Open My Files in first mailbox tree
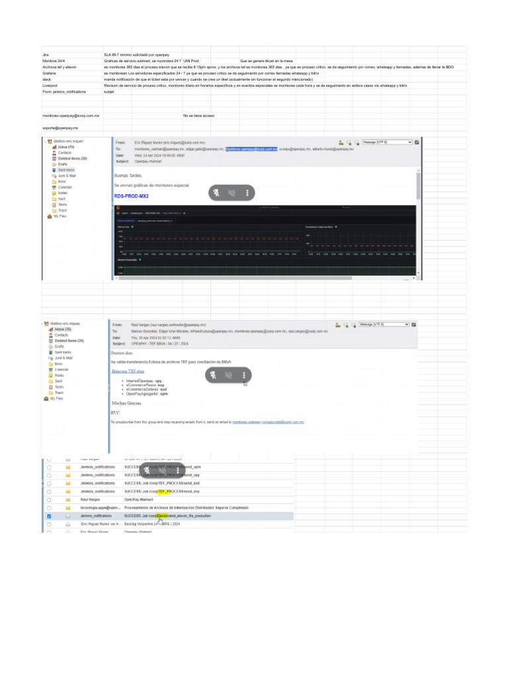Image resolution: width=508 pixels, height=677 pixels. [60, 216]
